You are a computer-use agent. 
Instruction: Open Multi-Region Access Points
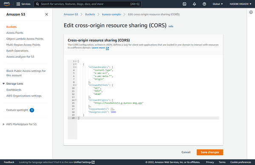23,45
